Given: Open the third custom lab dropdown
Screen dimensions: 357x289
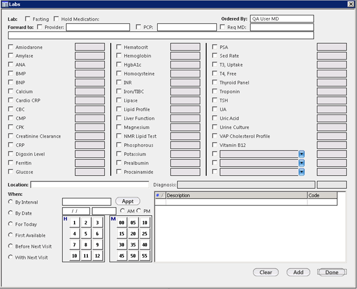Looking at the screenshot, I should [x=301, y=172].
